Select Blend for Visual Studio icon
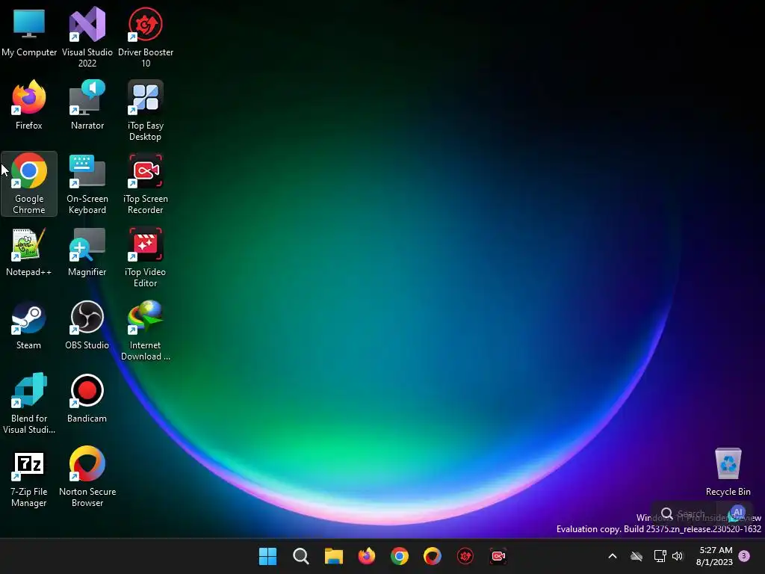 point(29,403)
